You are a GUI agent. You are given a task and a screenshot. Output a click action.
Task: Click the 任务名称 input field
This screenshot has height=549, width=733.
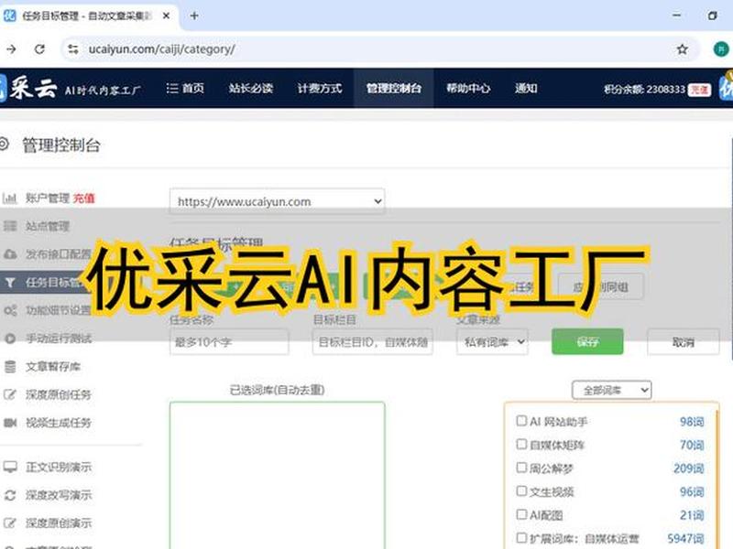(x=229, y=342)
